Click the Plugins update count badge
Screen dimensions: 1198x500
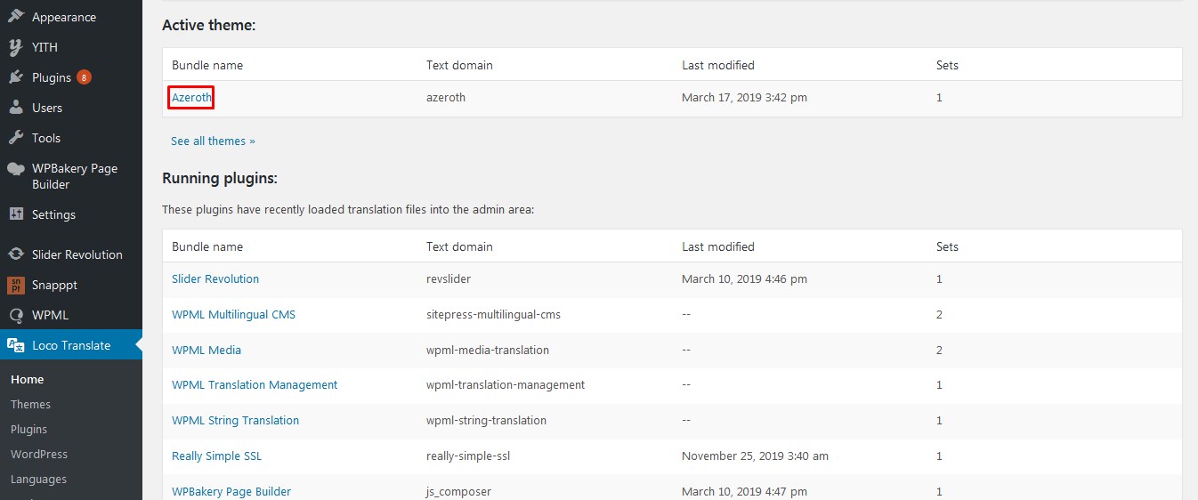pos(84,77)
